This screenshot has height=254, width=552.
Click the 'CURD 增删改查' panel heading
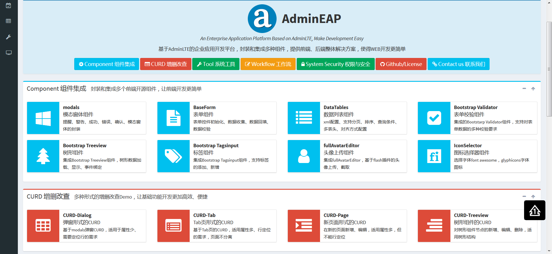click(x=48, y=197)
